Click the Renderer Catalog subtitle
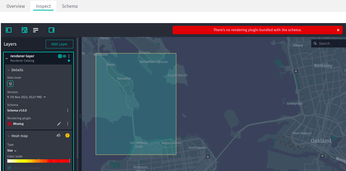346x171 pixels. pyautogui.click(x=22, y=61)
